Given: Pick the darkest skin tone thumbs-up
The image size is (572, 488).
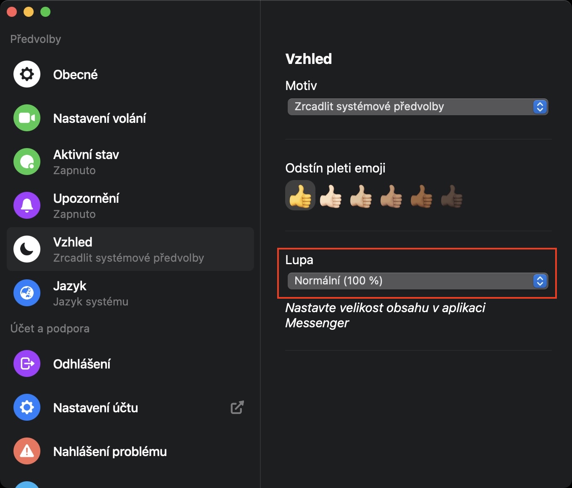Looking at the screenshot, I should click(x=452, y=196).
